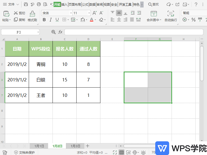Click 文档未保护 document protection status
Viewport: 207px width, 155px height.
click(x=24, y=152)
